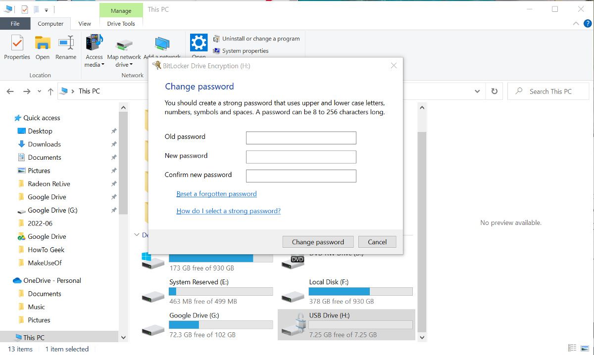Open System properties from the ribbon
Viewport: 594px width, 355px height.
click(x=241, y=50)
